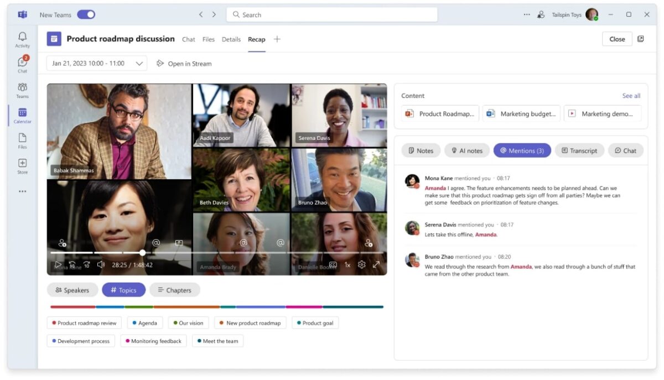Click See all in the Content section
664x380 pixels.
[631, 95]
